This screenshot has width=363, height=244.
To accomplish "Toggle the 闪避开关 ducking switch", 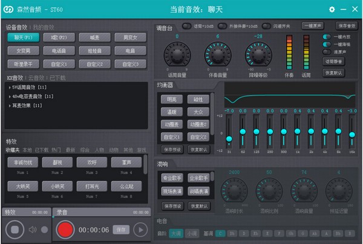I will pyautogui.click(x=267, y=27).
